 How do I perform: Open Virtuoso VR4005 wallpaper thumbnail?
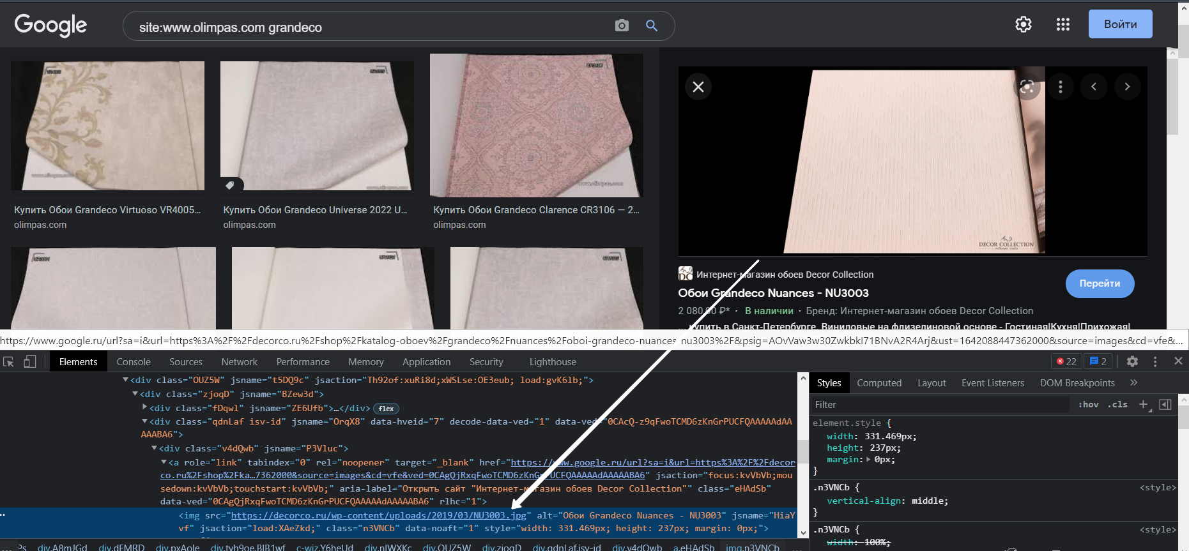[107, 126]
